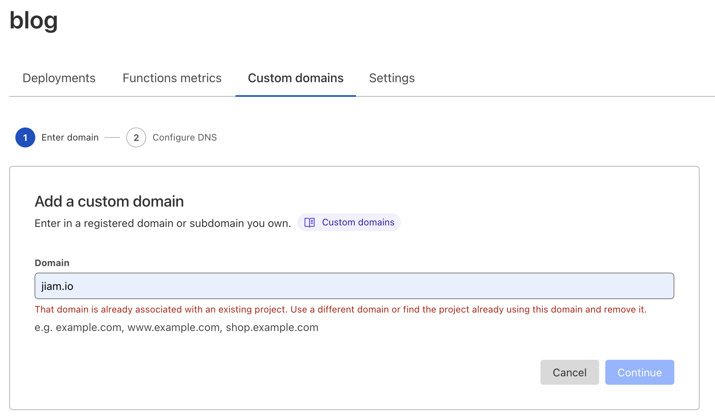Click the "Configure DNS" step label
Viewport: 715px width, 417px height.
(185, 137)
